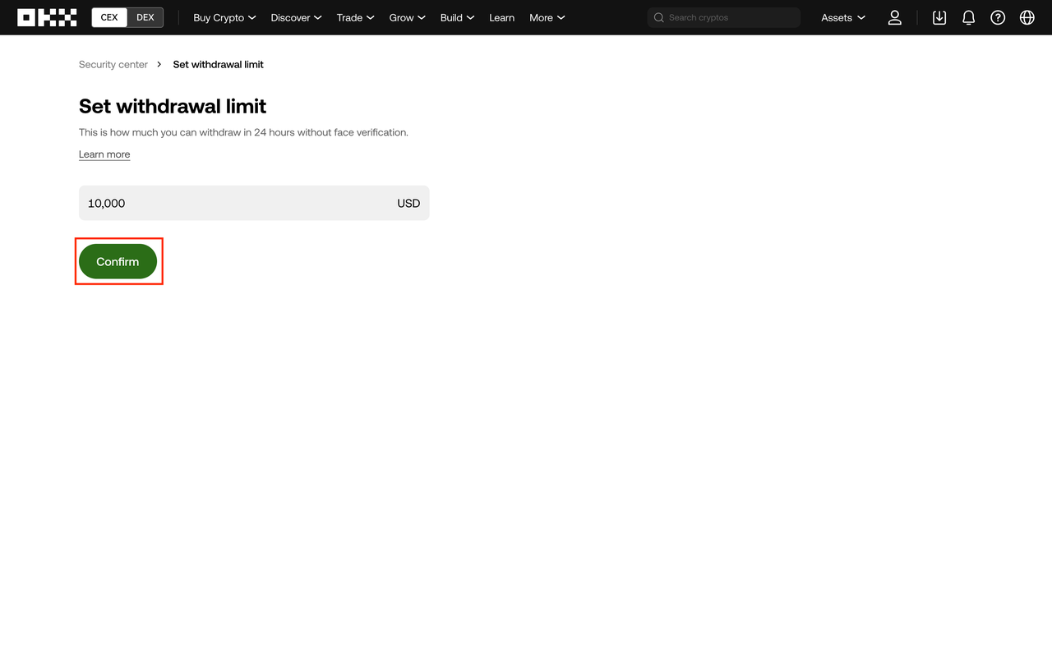The image size is (1052, 657).
Task: Click the search magnifier icon
Action: pos(659,17)
